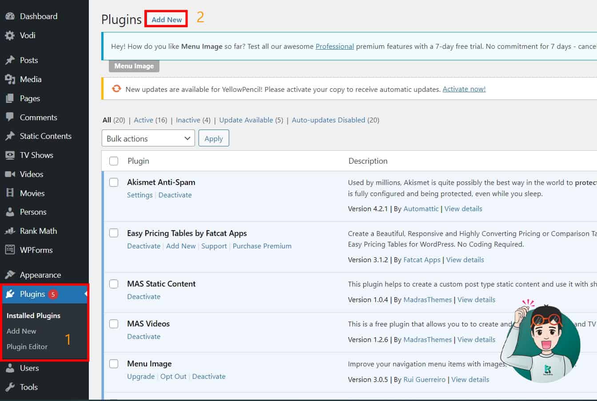Deactivate MAS Static Content plugin

[x=143, y=297]
